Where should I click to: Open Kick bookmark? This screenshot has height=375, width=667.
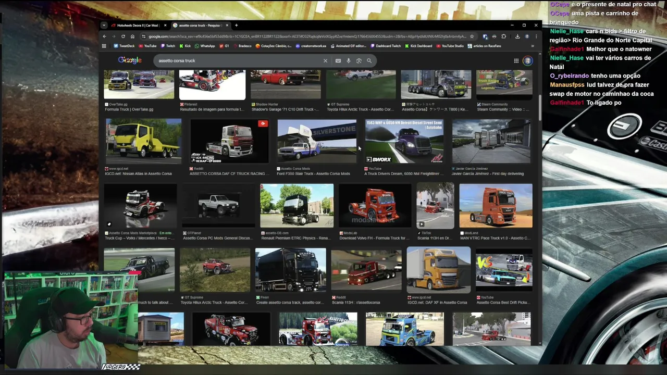coord(185,46)
